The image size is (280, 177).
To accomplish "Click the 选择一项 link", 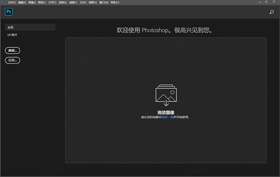I will click(x=168, y=117).
